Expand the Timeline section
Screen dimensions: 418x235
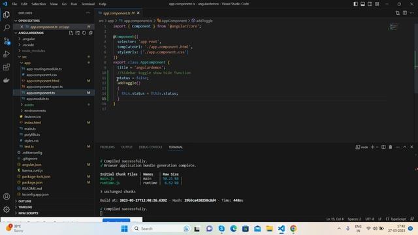[x=25, y=207]
